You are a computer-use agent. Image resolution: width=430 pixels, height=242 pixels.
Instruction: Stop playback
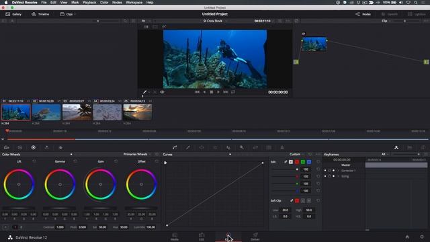click(x=212, y=92)
